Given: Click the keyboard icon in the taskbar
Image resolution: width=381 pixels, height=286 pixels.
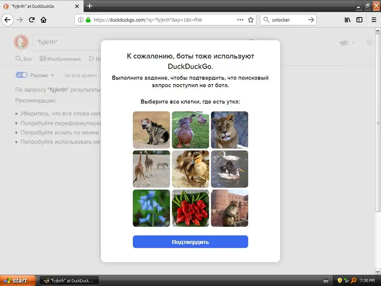Looking at the screenshot, I should click(x=326, y=281).
